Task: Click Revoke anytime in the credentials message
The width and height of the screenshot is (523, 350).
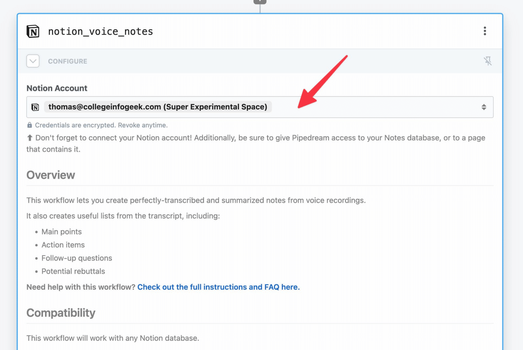Action: pyautogui.click(x=143, y=125)
